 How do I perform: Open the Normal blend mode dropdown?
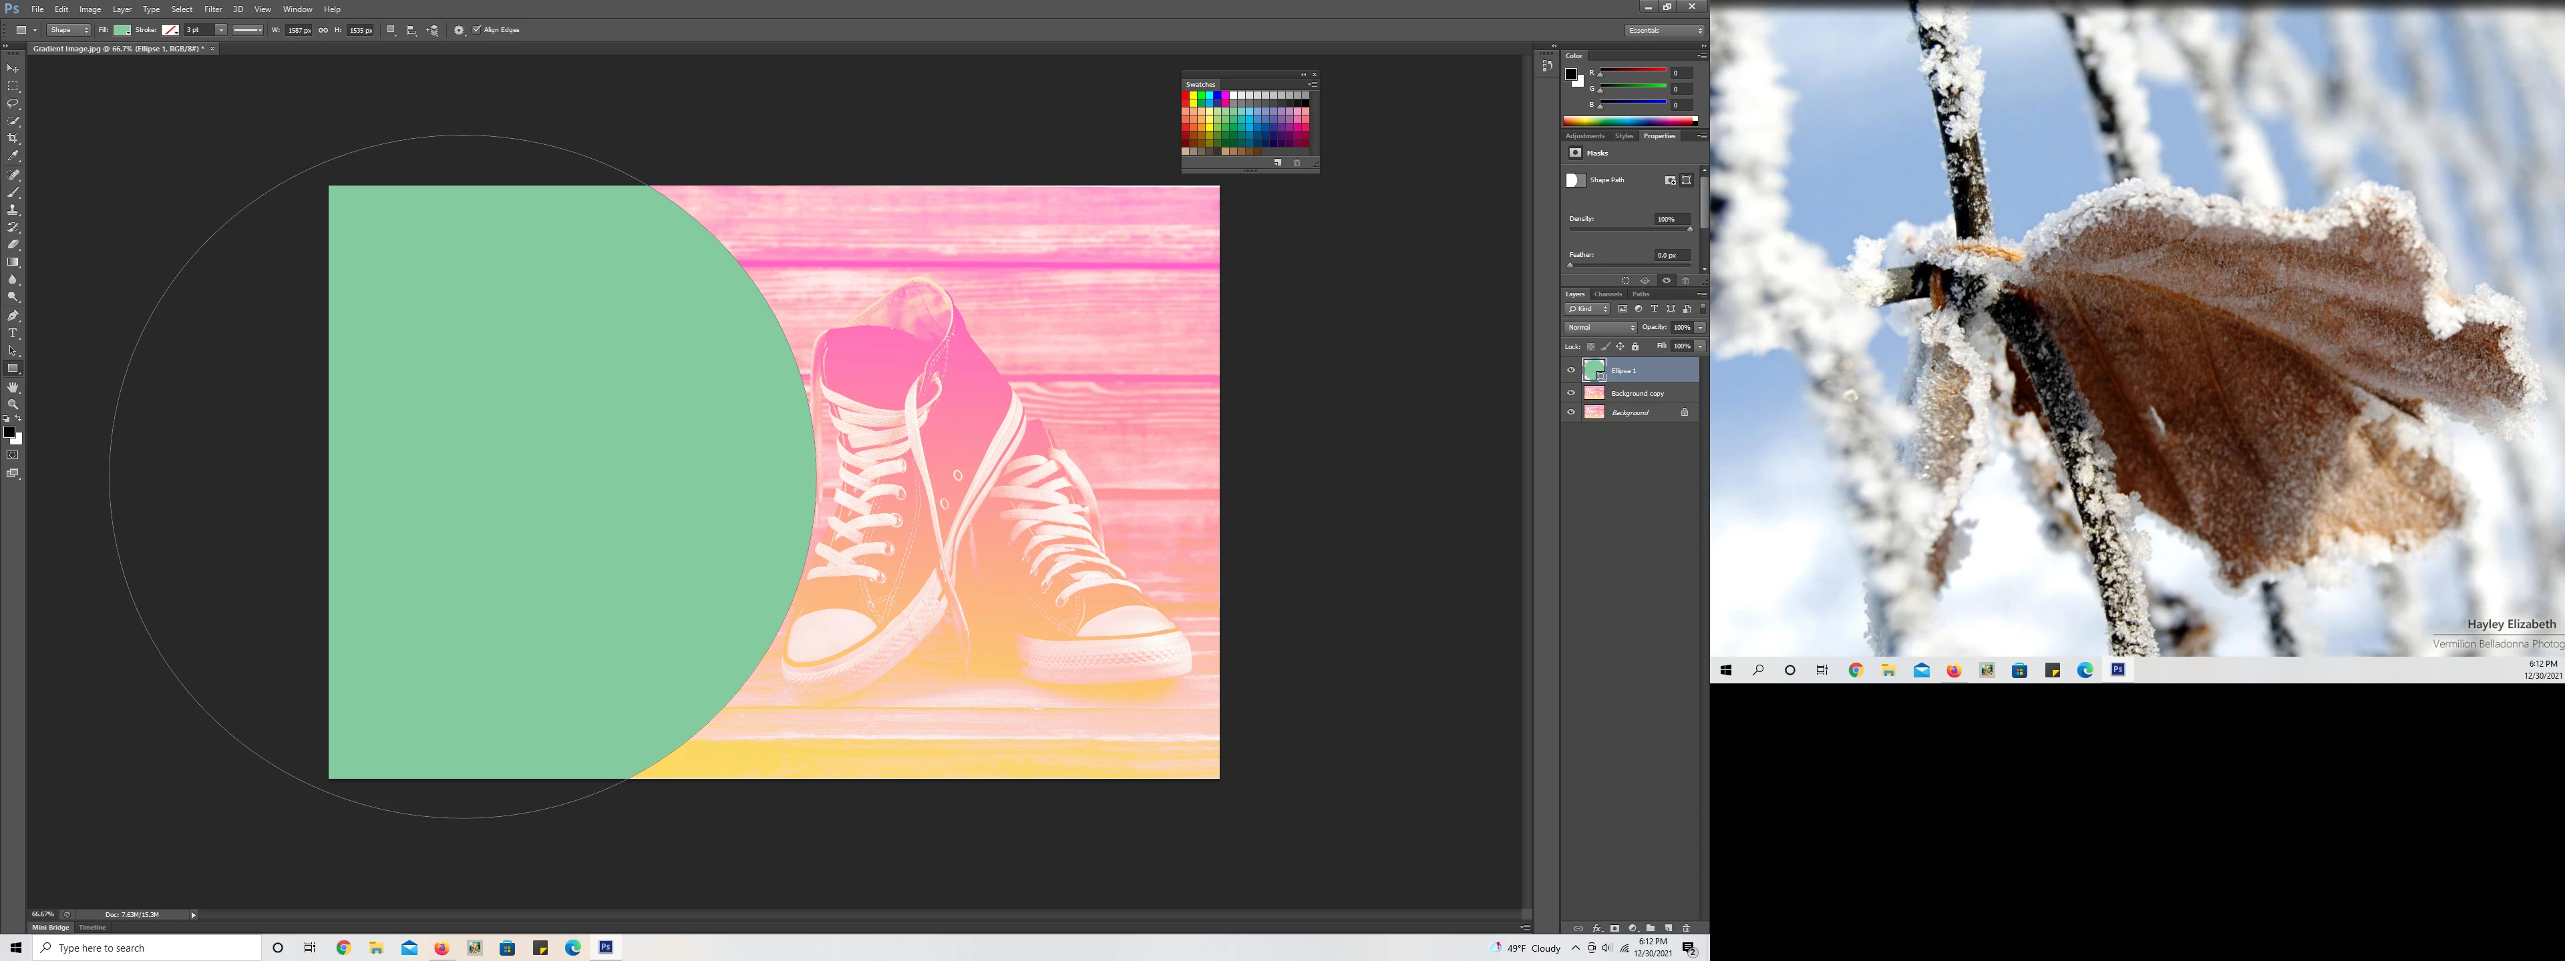tap(1600, 327)
